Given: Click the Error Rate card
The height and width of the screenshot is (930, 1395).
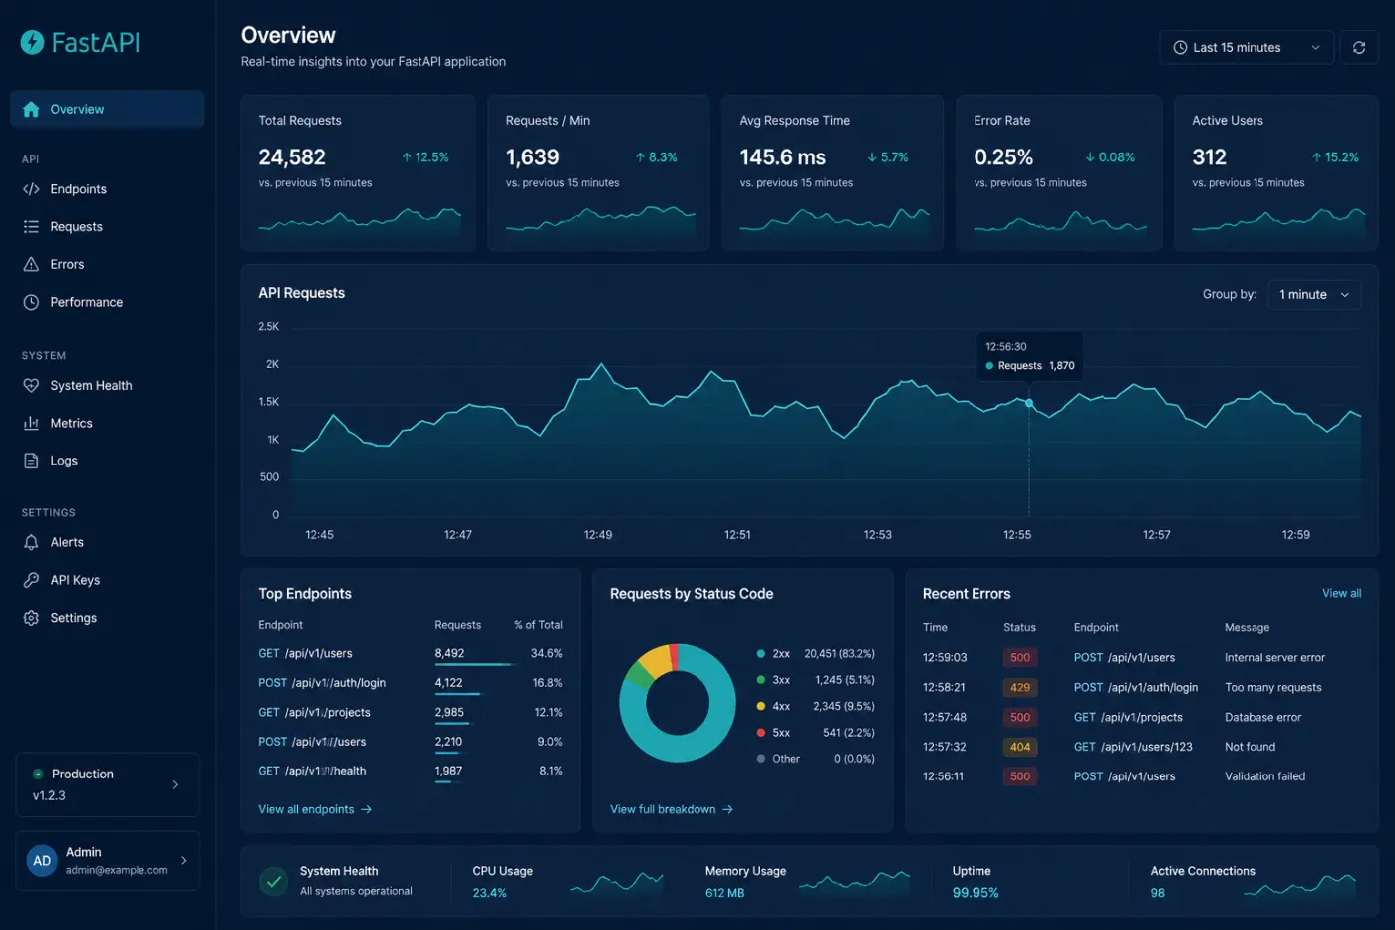Looking at the screenshot, I should pos(1059,172).
